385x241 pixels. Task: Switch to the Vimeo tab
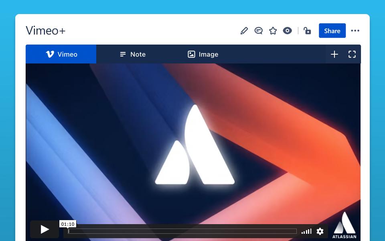pyautogui.click(x=61, y=54)
